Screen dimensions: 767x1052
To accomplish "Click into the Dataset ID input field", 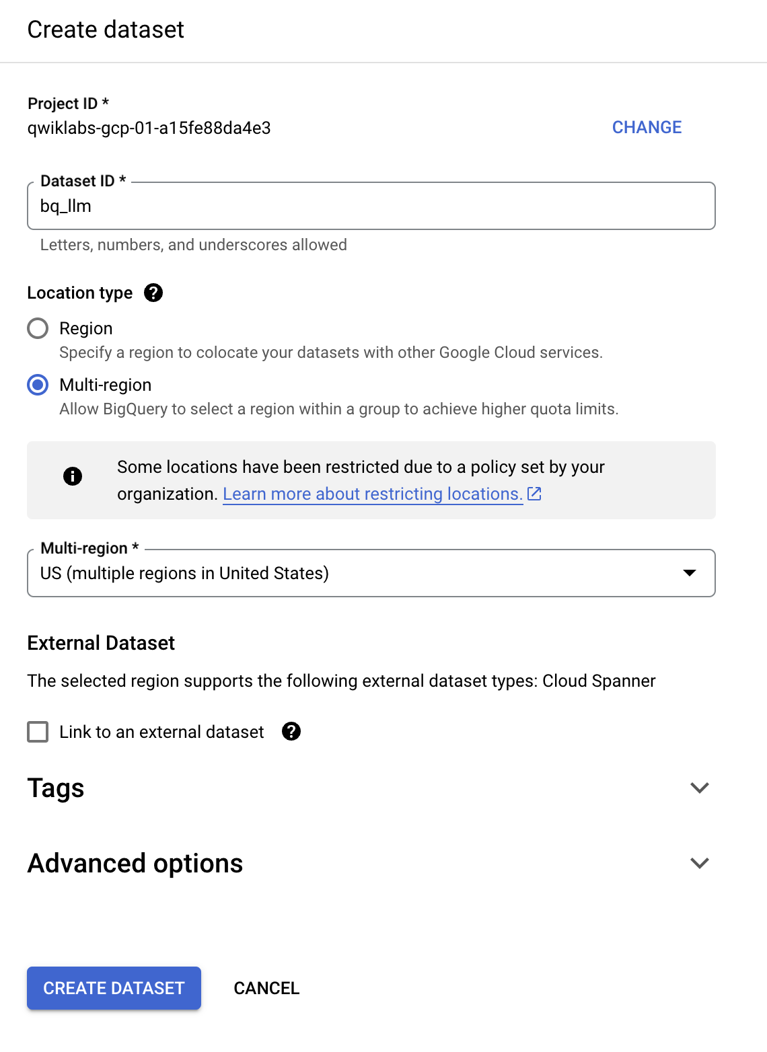I will pos(371,206).
